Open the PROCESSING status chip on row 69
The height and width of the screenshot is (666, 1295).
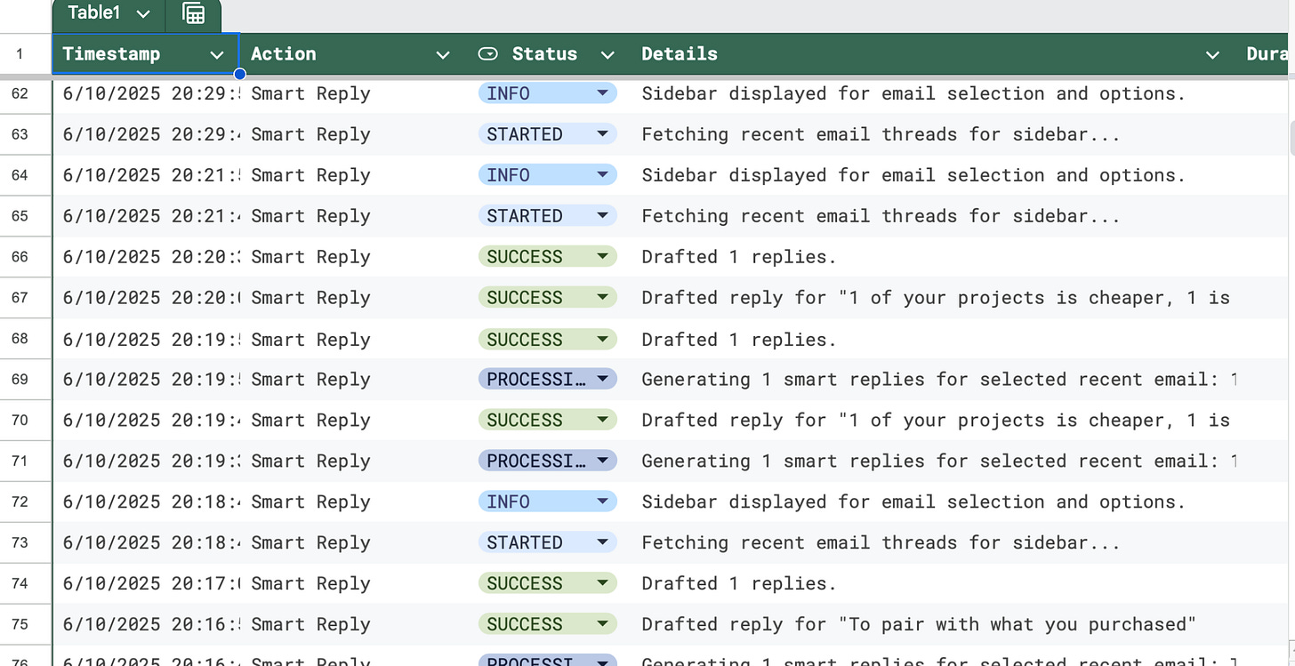(602, 379)
